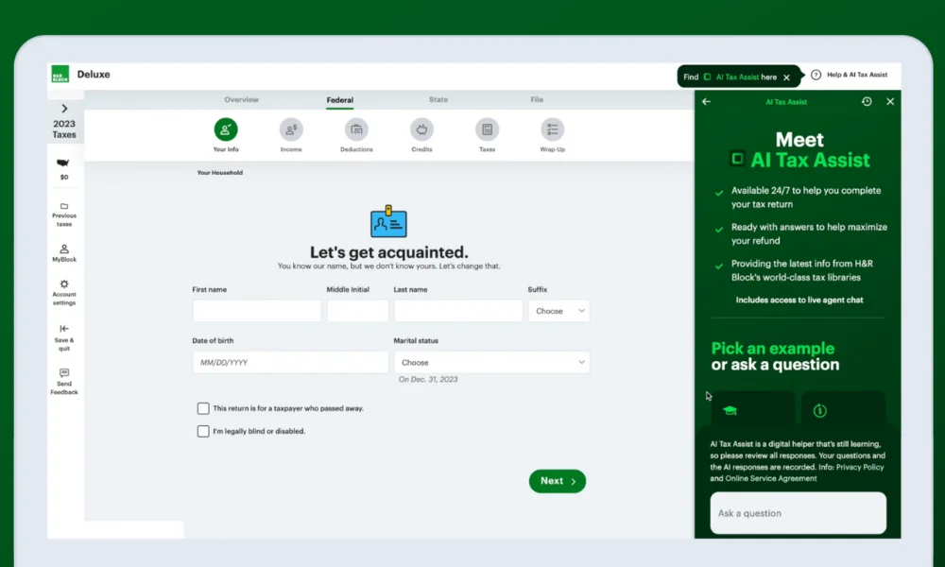
Task: View conversation history in AI Tax Assist panel
Action: [867, 101]
